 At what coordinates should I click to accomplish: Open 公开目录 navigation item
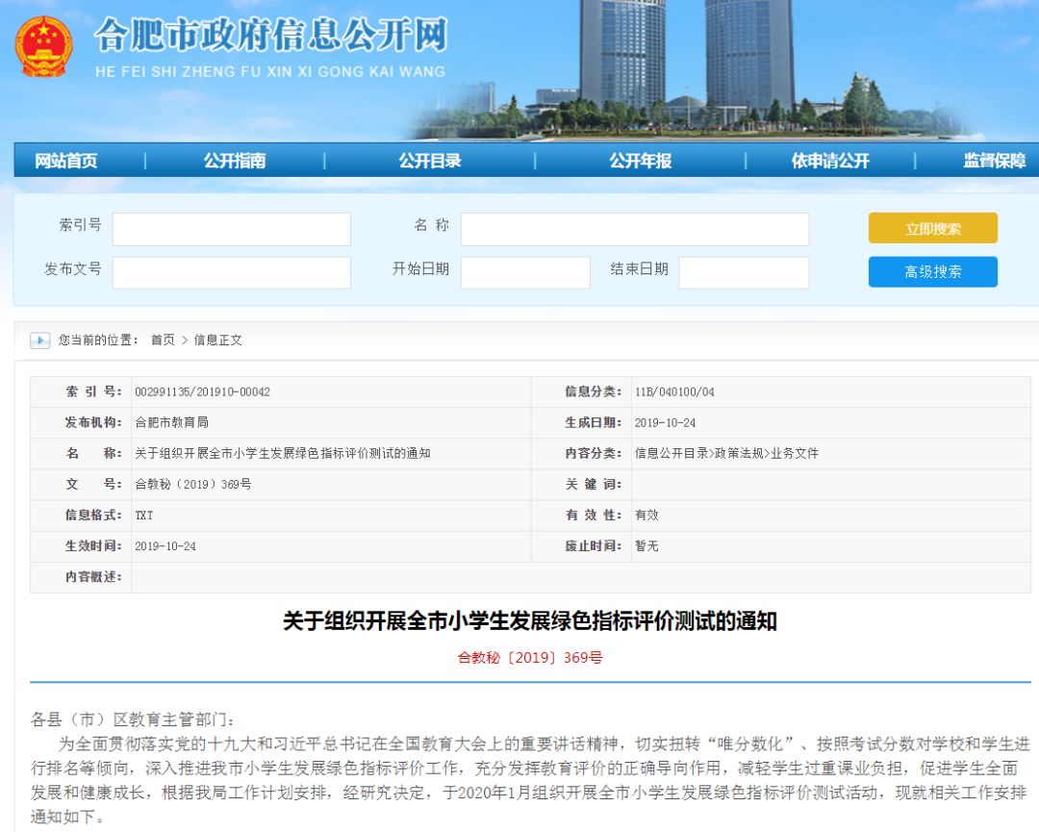pyautogui.click(x=429, y=161)
